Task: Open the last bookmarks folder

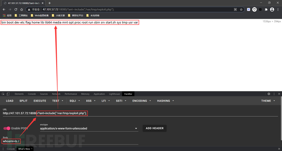Action: pos(93,16)
